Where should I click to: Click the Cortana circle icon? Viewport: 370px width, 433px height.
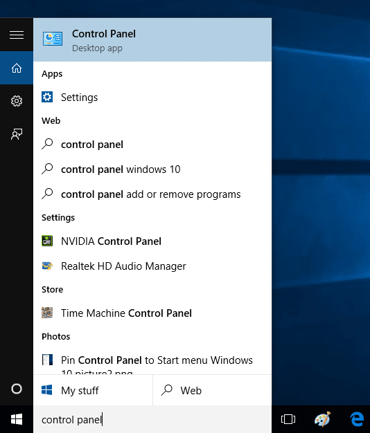17,389
